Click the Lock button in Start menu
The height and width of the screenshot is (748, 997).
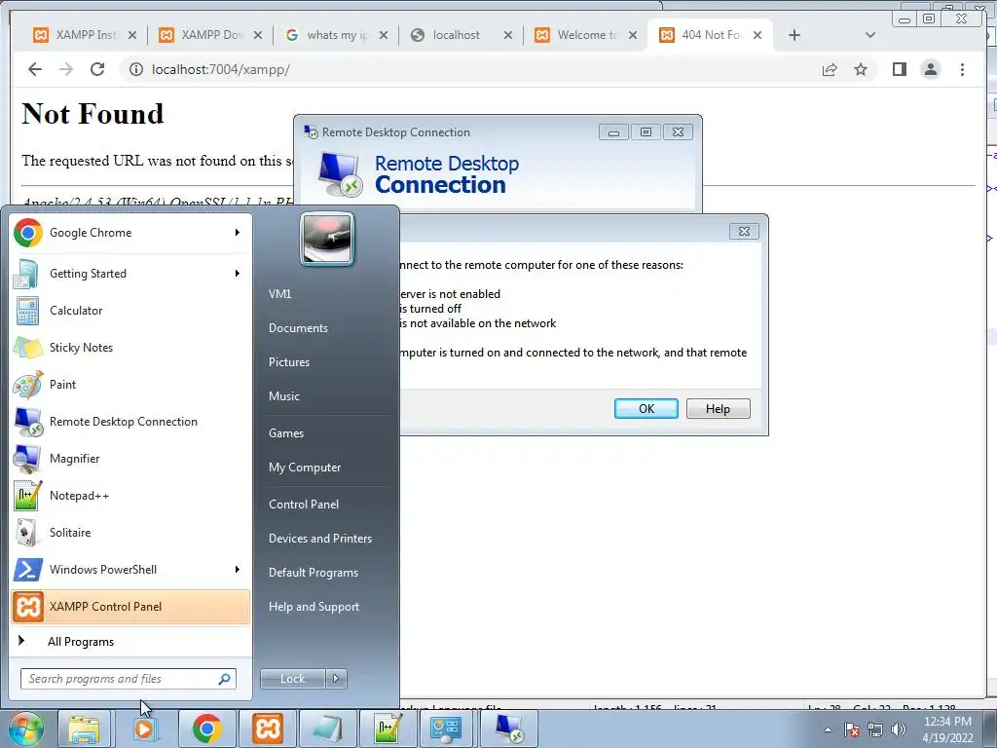tap(293, 679)
